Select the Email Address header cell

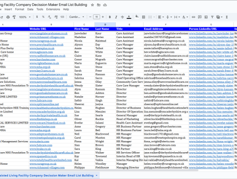tap(166, 29)
